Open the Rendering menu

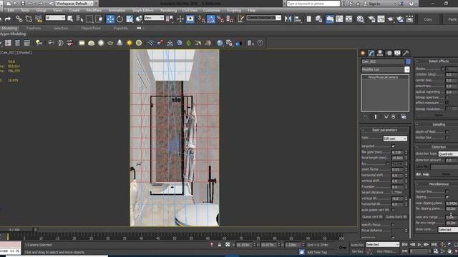[169, 11]
